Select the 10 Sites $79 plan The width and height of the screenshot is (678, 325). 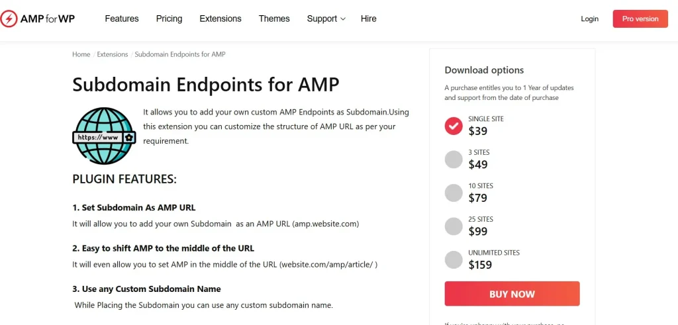[x=454, y=193]
